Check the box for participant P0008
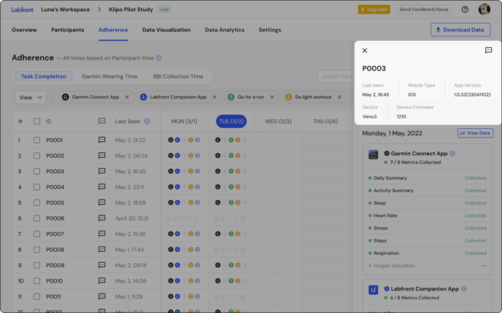The width and height of the screenshot is (502, 313). 36,250
